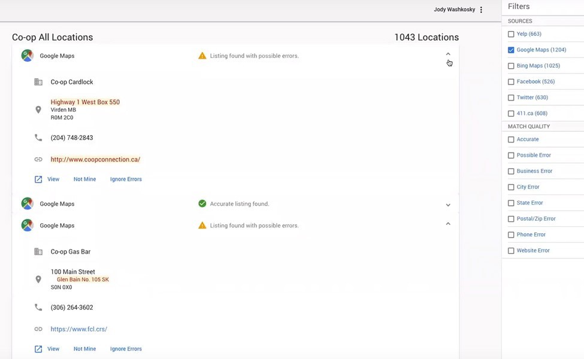Click the phone number (306) 264-3602
The height and width of the screenshot is (359, 584).
pyautogui.click(x=72, y=308)
